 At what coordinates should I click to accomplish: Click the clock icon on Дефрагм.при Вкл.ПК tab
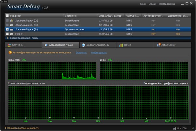84,45
